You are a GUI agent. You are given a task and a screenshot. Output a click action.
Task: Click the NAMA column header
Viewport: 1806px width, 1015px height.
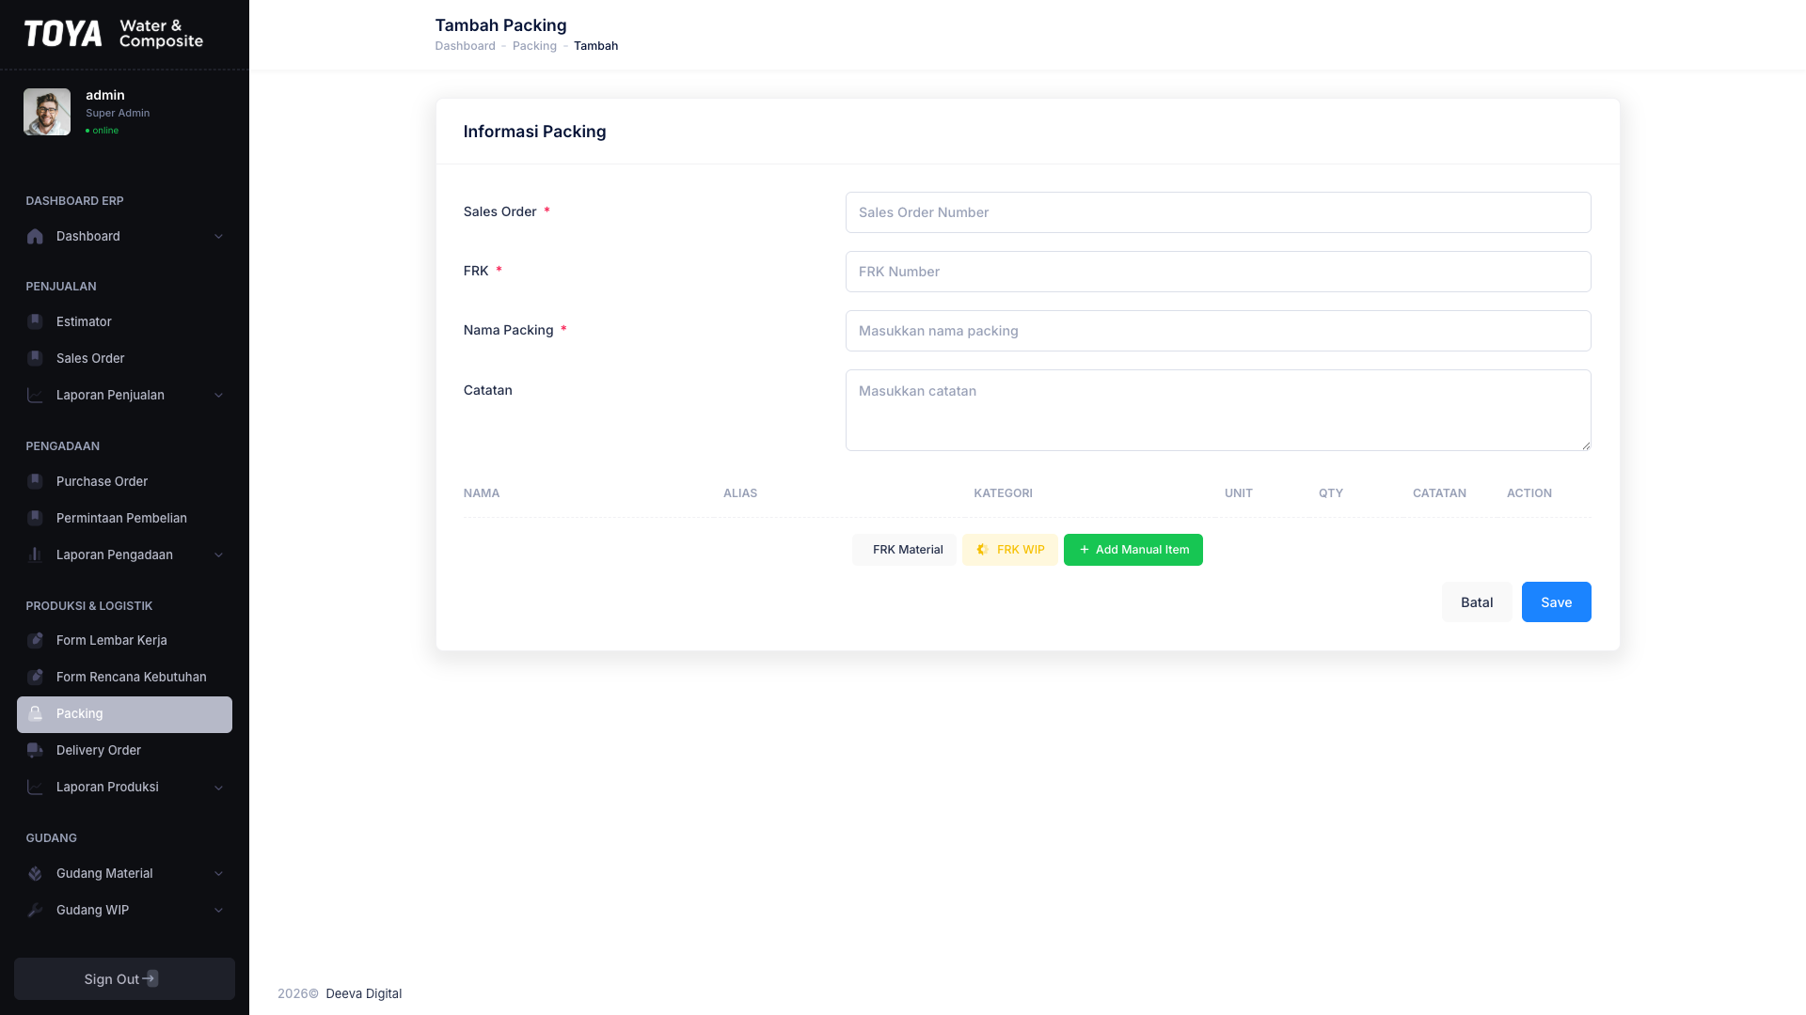tap(482, 493)
